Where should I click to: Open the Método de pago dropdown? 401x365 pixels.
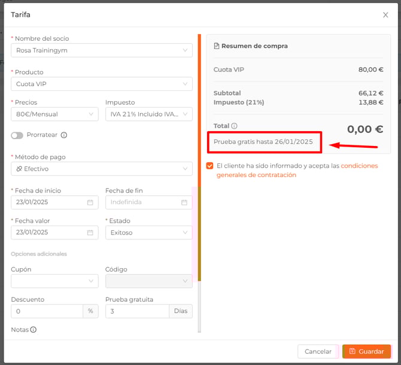[102, 169]
